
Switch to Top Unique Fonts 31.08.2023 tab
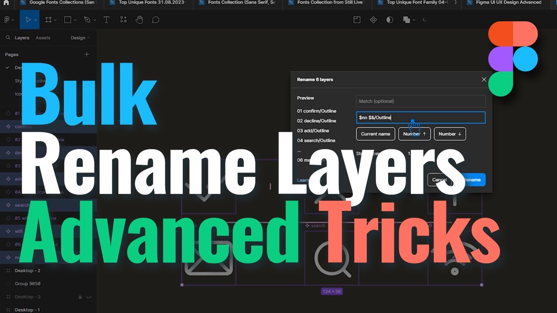(x=149, y=3)
